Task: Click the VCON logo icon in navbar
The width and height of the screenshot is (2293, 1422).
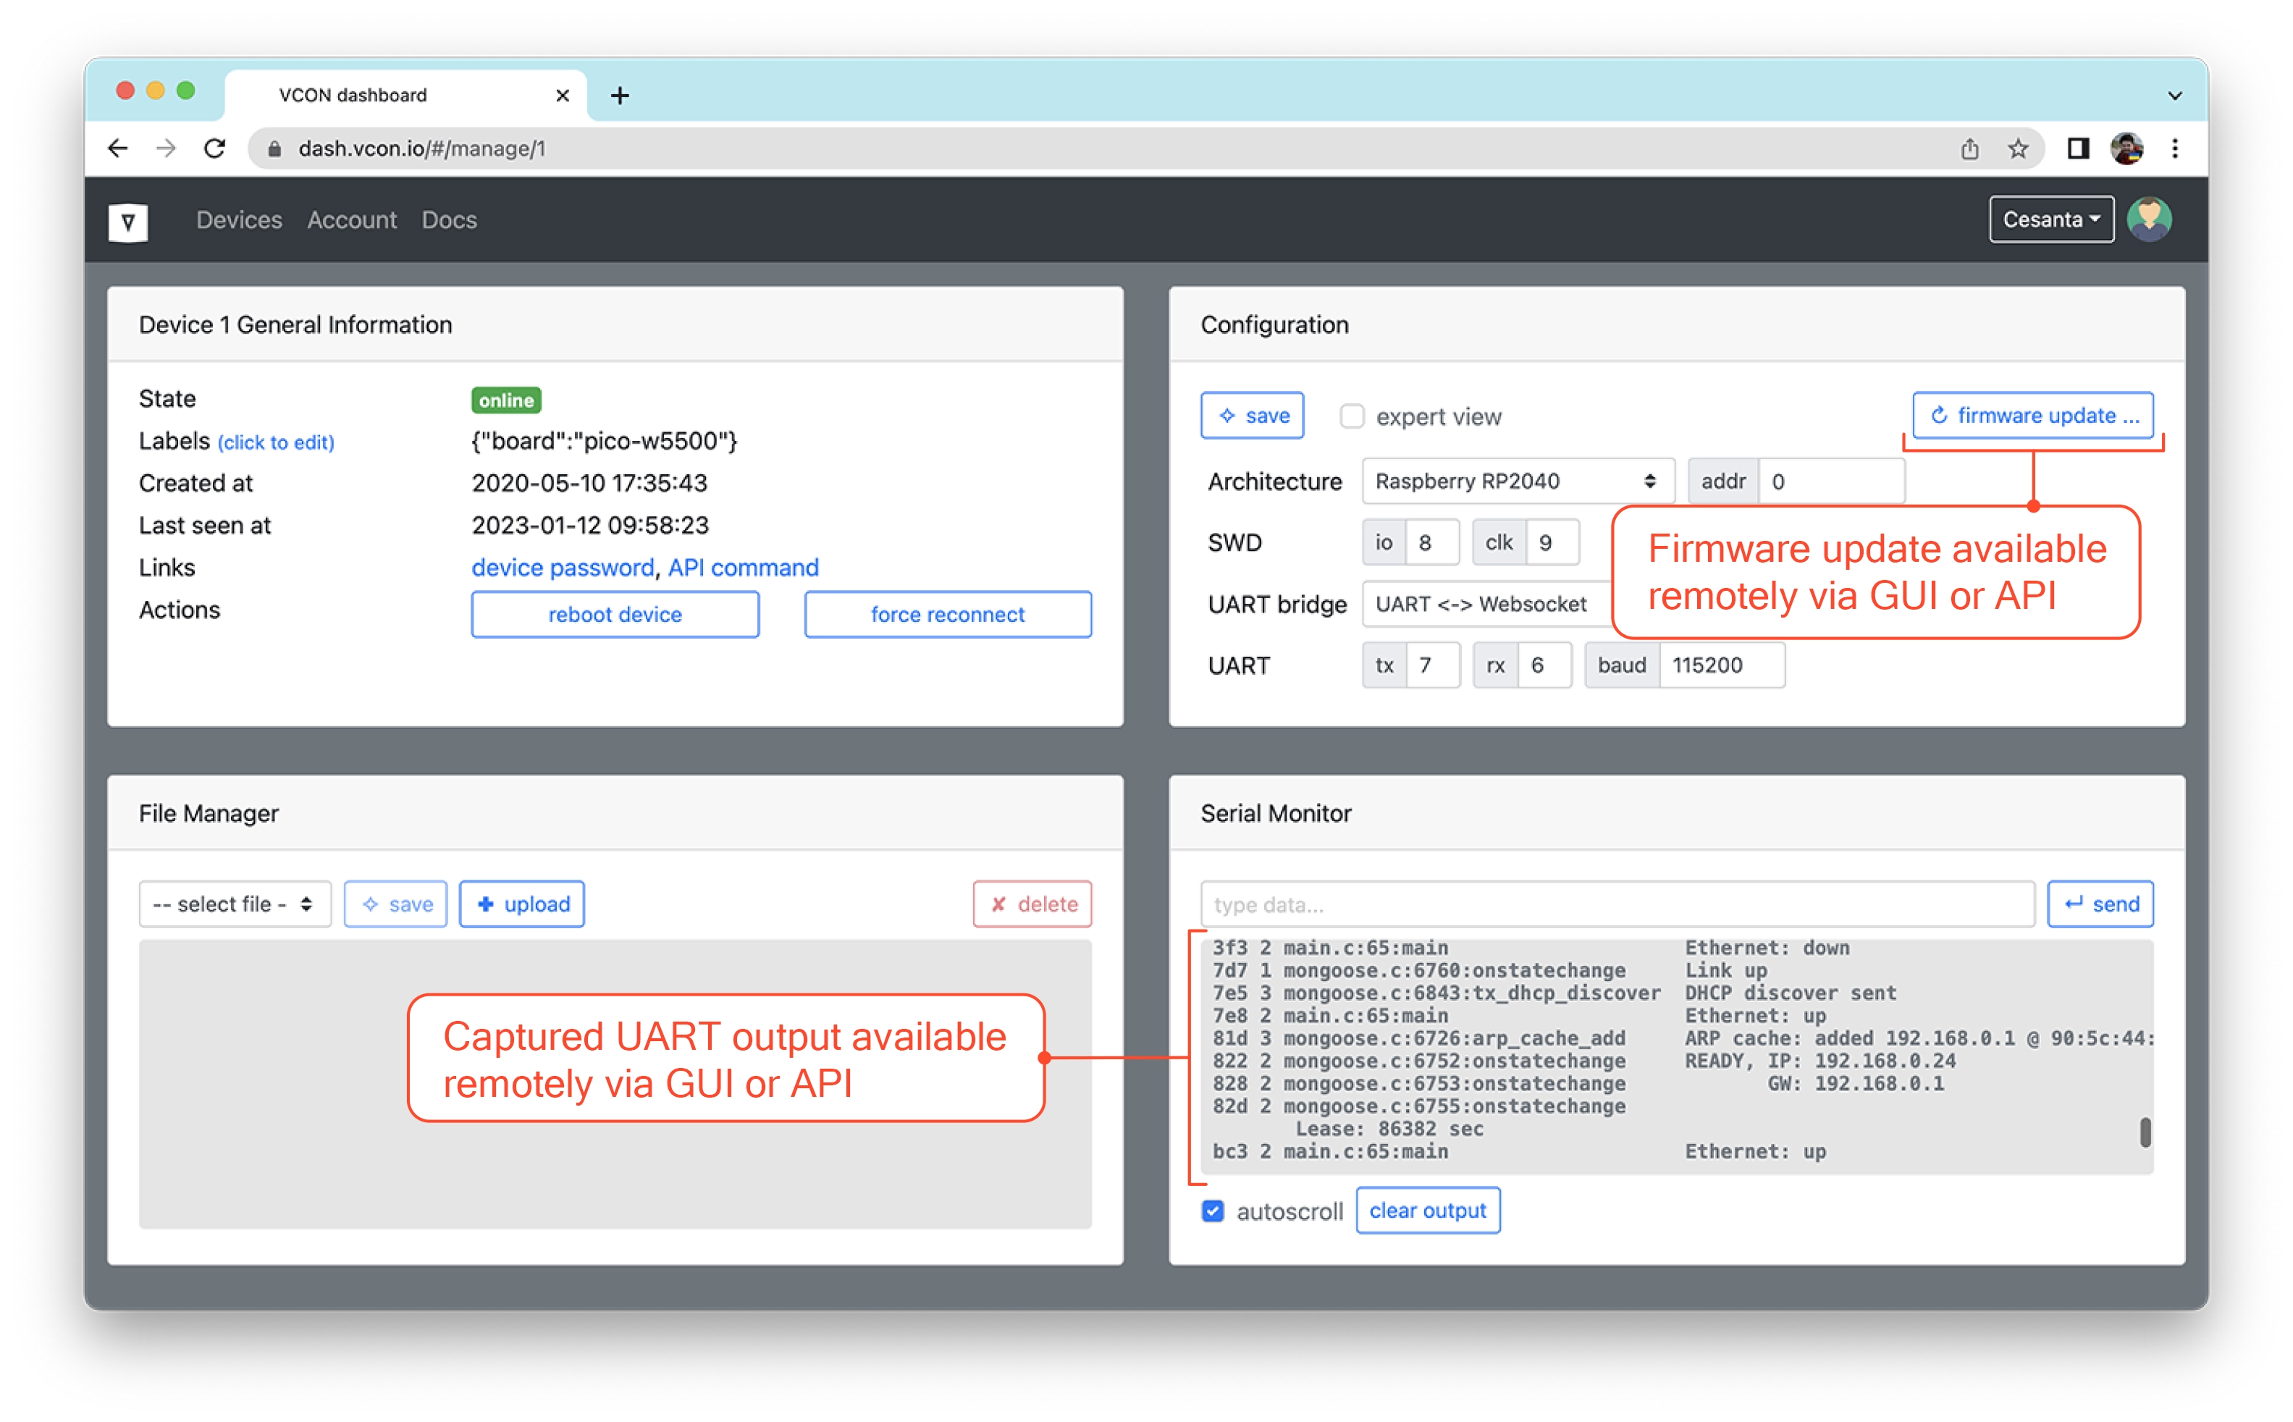Action: point(128,222)
